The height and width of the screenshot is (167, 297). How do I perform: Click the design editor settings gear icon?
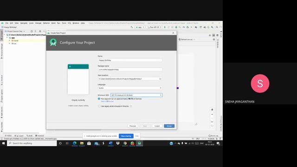pos(214,39)
